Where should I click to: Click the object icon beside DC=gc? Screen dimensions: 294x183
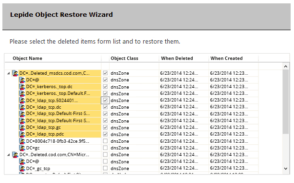coord(22,148)
